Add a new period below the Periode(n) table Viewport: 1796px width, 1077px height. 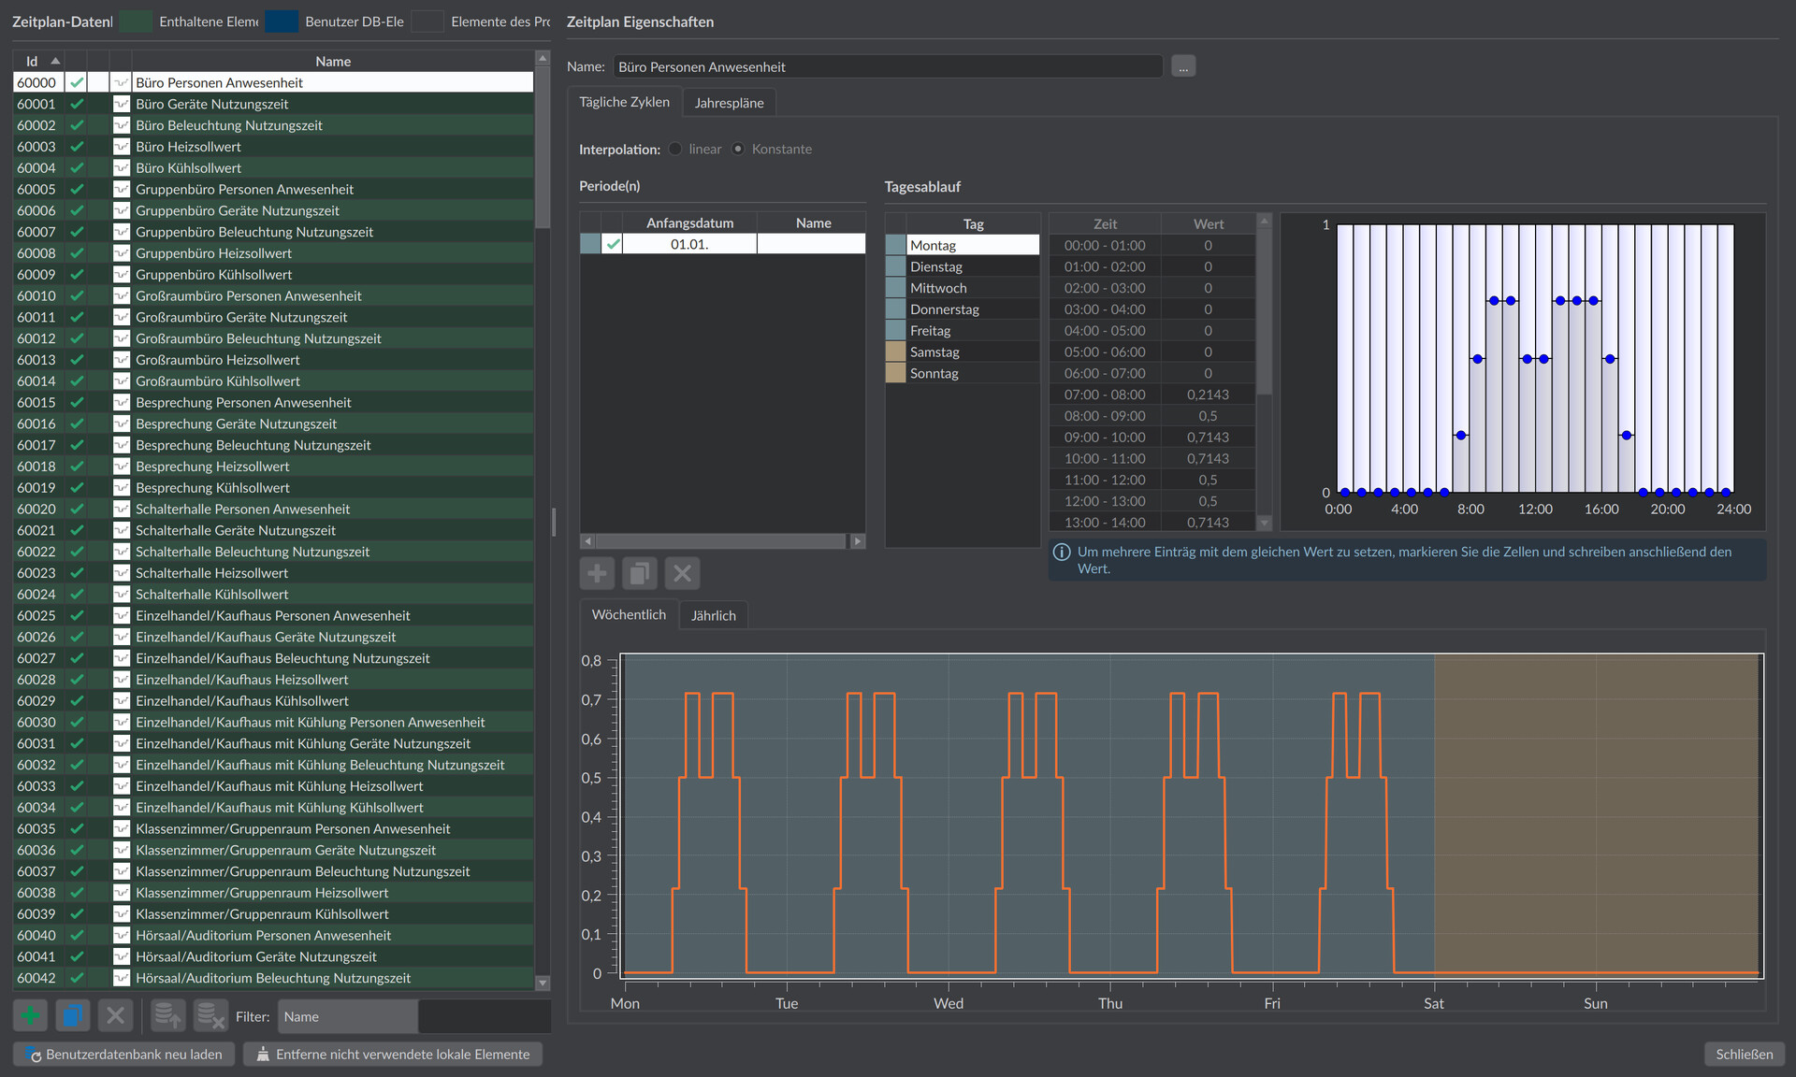[597, 573]
